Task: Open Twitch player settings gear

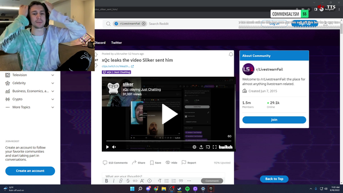Action: (194, 147)
